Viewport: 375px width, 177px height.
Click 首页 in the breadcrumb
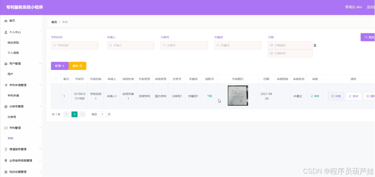click(54, 22)
